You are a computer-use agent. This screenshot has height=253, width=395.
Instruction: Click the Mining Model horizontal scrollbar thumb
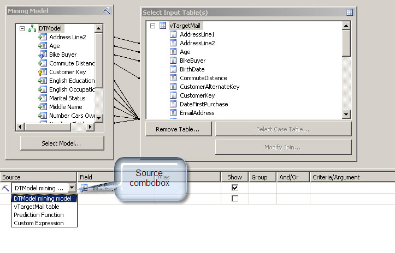48,126
